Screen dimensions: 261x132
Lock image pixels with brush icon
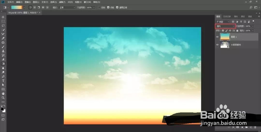(226, 31)
